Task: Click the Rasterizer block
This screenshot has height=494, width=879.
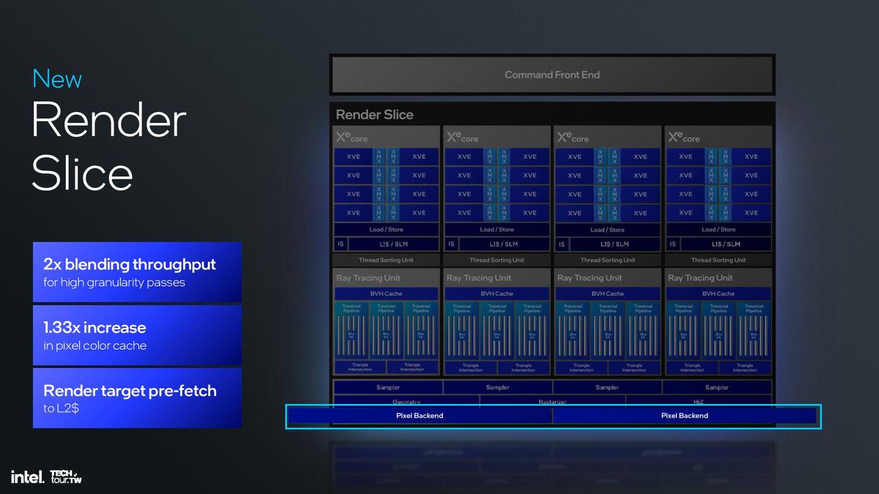Action: (x=552, y=401)
